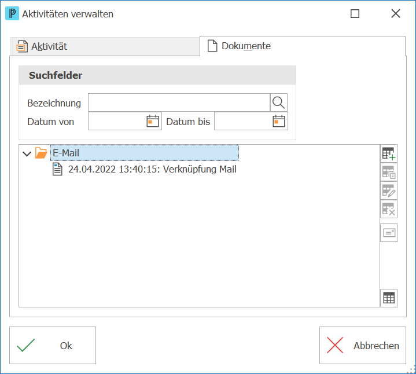Select the Dokumente tab

pos(303,46)
